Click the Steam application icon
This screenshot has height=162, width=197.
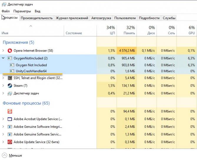click(10, 86)
